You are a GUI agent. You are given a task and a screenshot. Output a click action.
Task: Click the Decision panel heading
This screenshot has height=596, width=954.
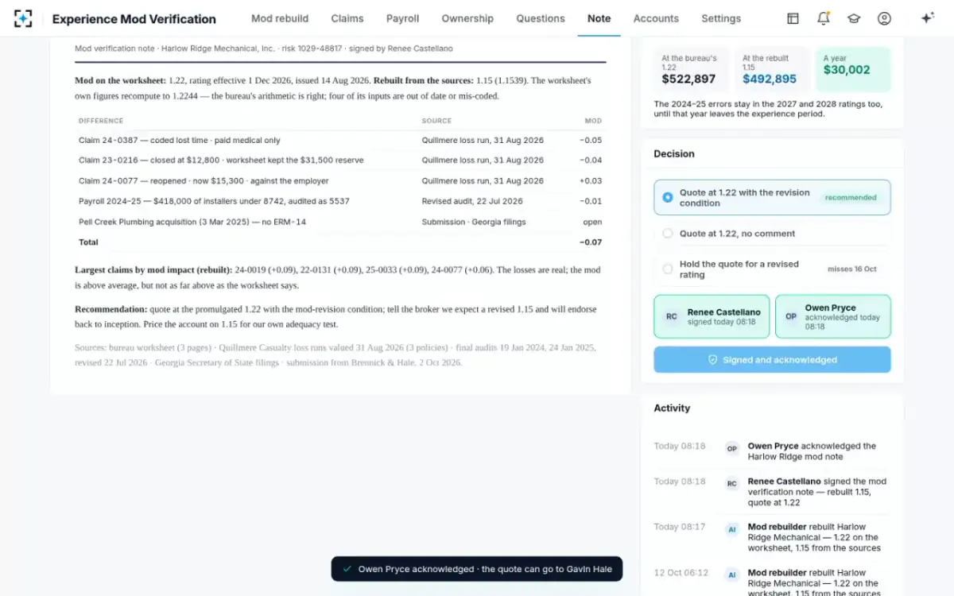click(674, 153)
